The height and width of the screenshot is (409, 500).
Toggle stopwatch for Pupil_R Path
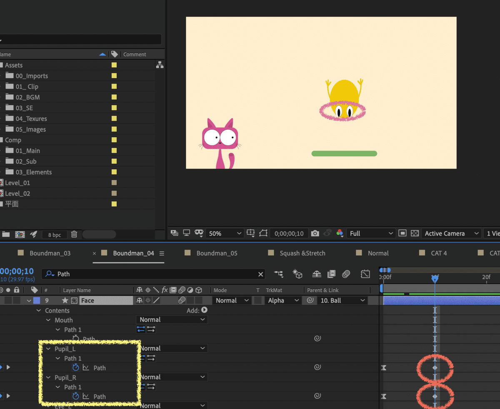coord(75,396)
